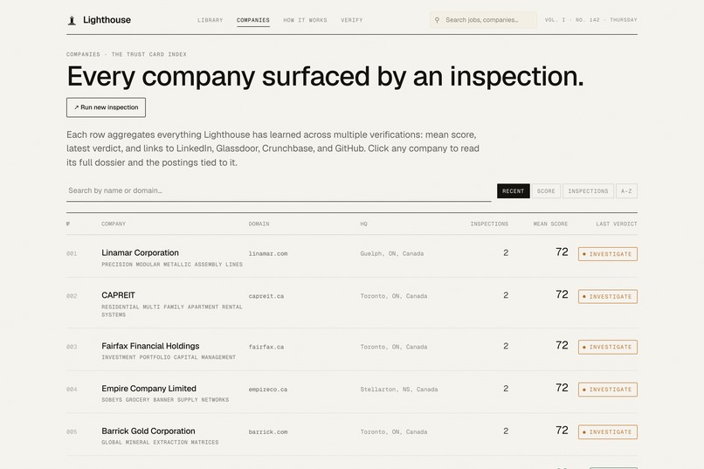Click Investigate badge for CAPREIT
This screenshot has height=469, width=704.
(x=608, y=297)
